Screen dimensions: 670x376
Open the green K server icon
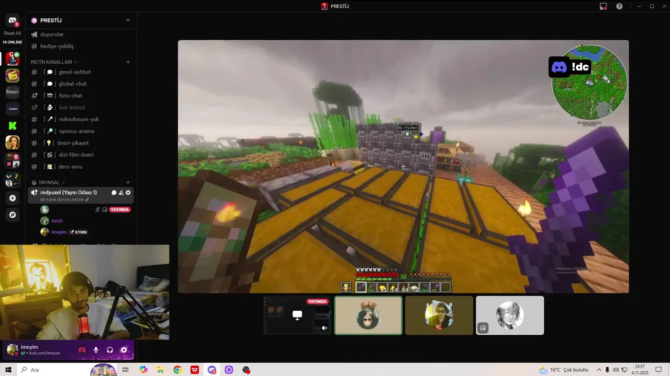[x=13, y=125]
